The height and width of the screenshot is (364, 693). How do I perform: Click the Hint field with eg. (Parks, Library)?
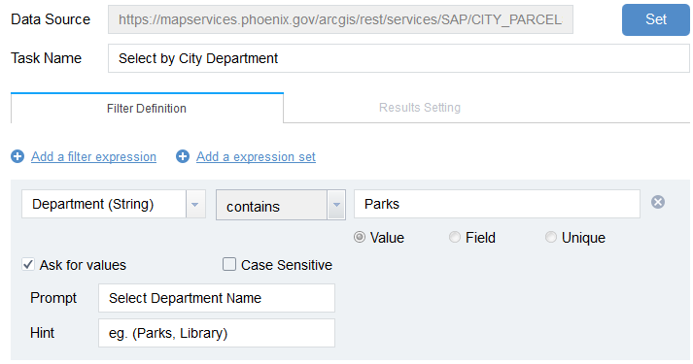pos(217,333)
